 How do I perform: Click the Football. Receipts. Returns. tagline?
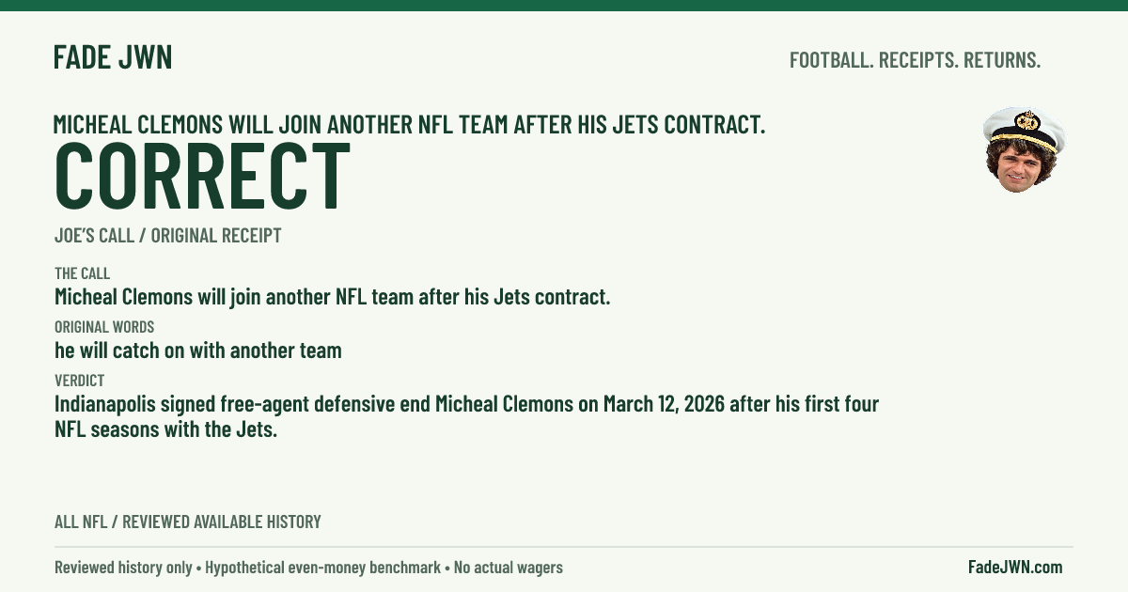(x=915, y=60)
